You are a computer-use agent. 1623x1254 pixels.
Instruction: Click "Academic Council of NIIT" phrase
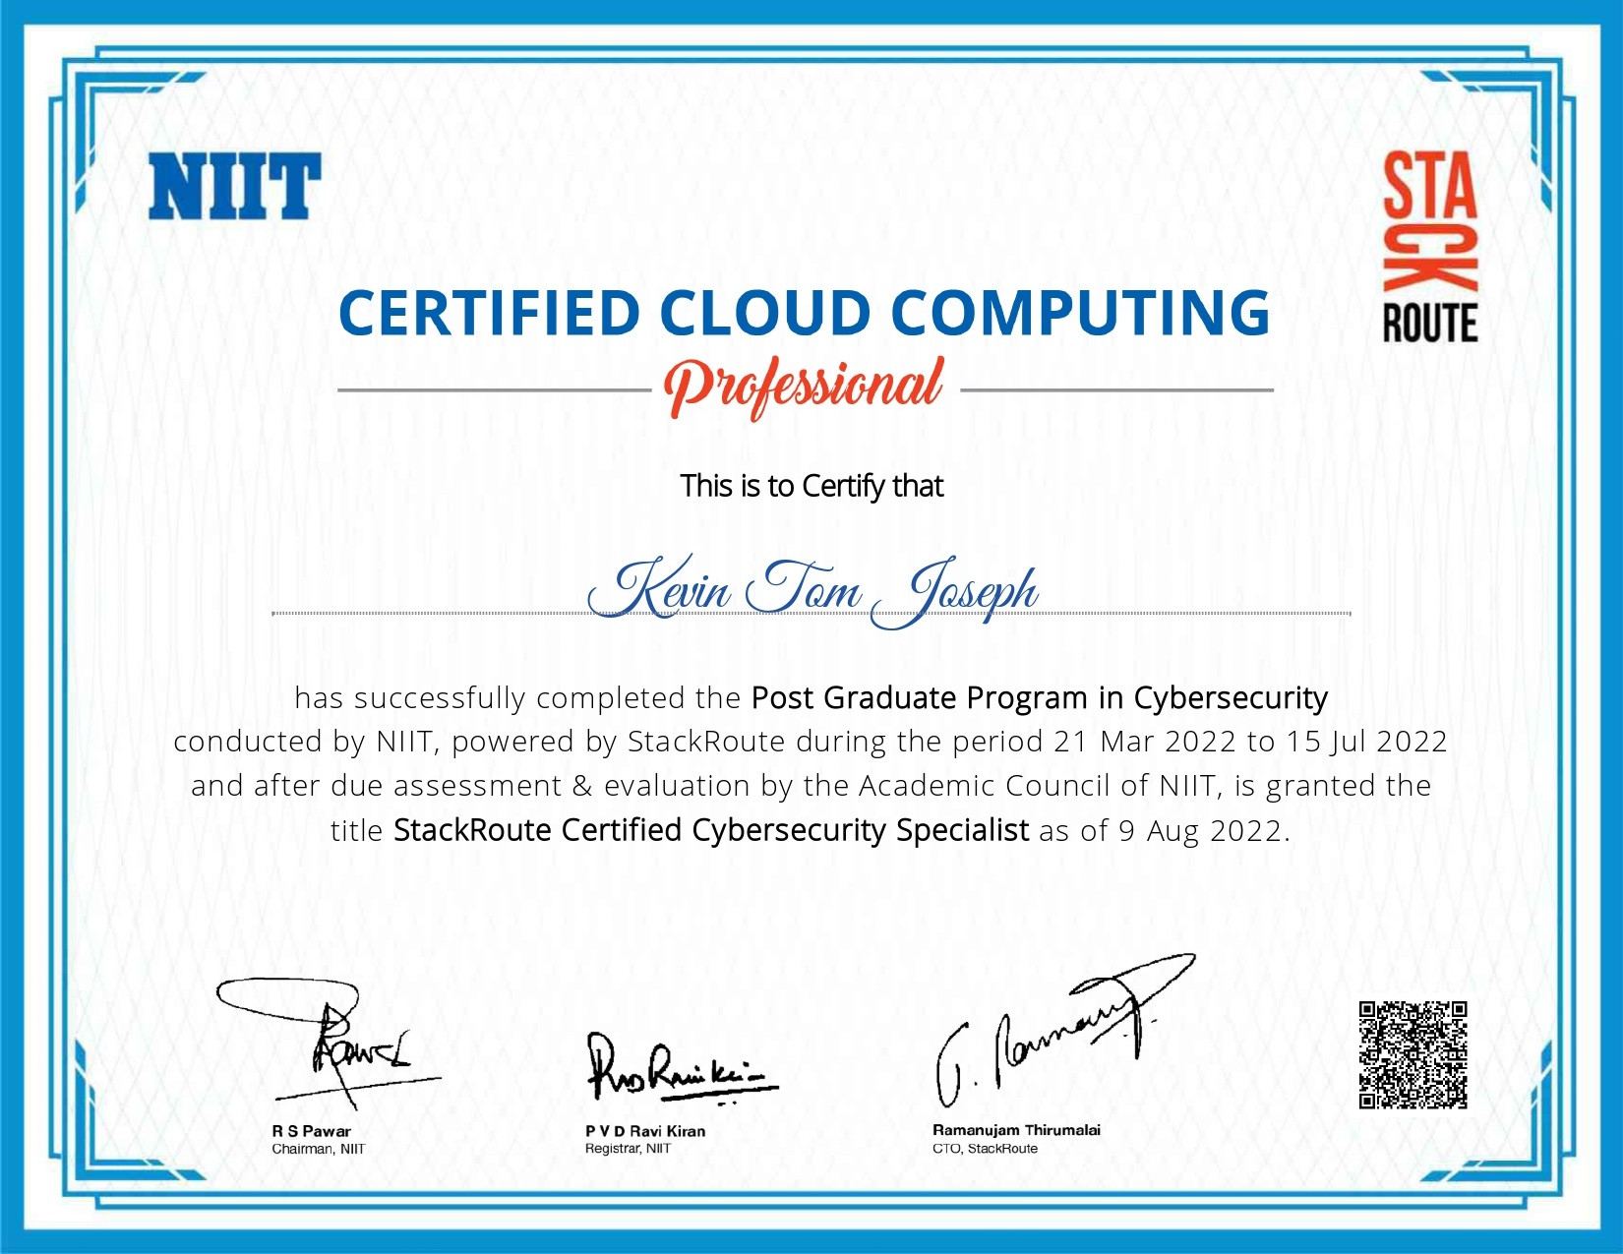pos(1038,786)
